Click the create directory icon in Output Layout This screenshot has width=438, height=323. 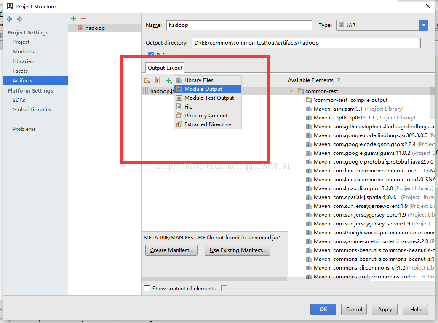(147, 80)
